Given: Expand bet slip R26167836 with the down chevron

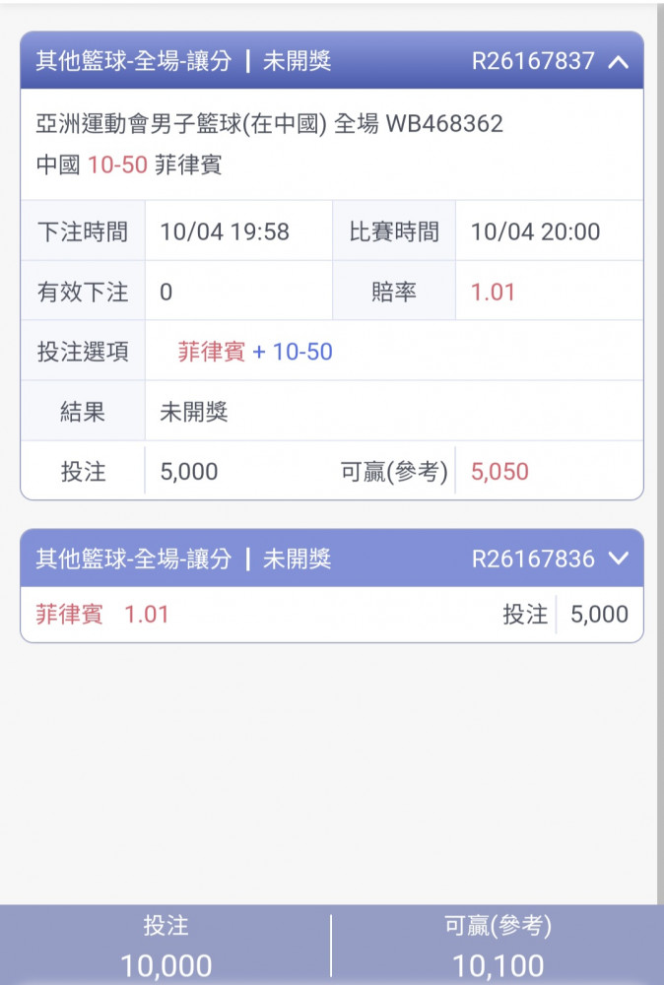Looking at the screenshot, I should [618, 558].
